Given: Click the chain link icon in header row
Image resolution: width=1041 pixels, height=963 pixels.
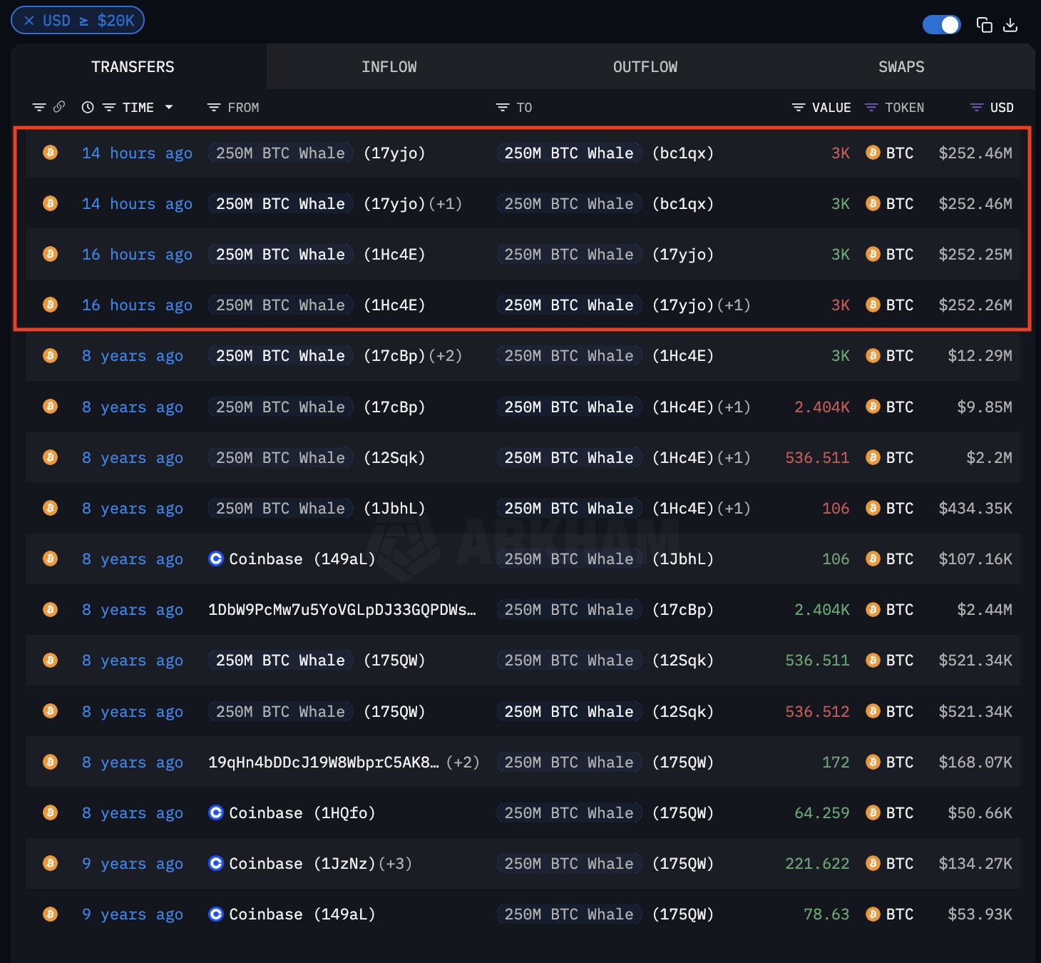Looking at the screenshot, I should click(x=59, y=107).
